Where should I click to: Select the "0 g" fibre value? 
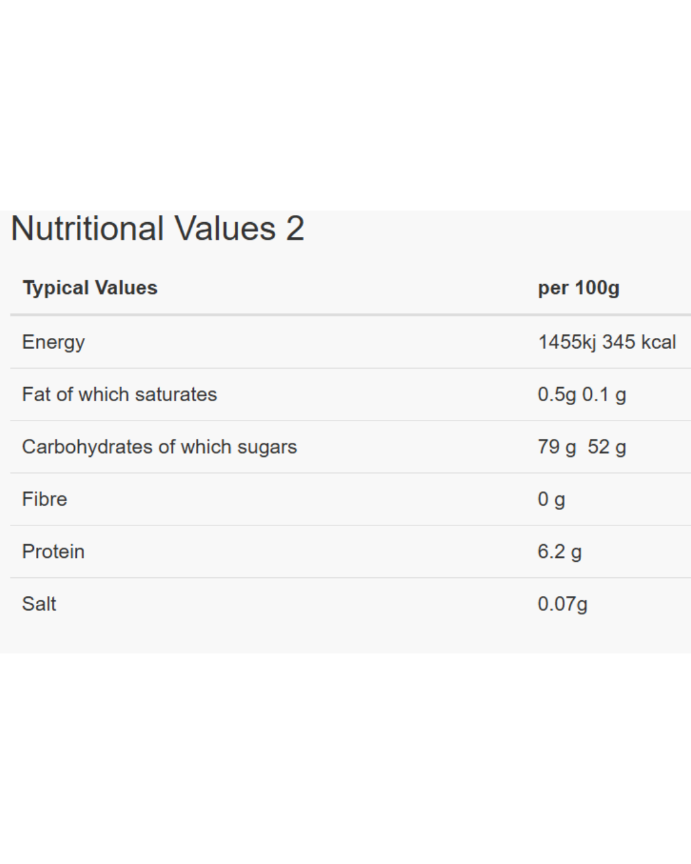[x=551, y=499]
